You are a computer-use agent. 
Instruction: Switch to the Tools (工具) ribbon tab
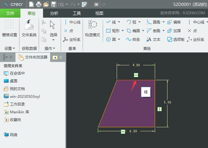tap(77, 13)
